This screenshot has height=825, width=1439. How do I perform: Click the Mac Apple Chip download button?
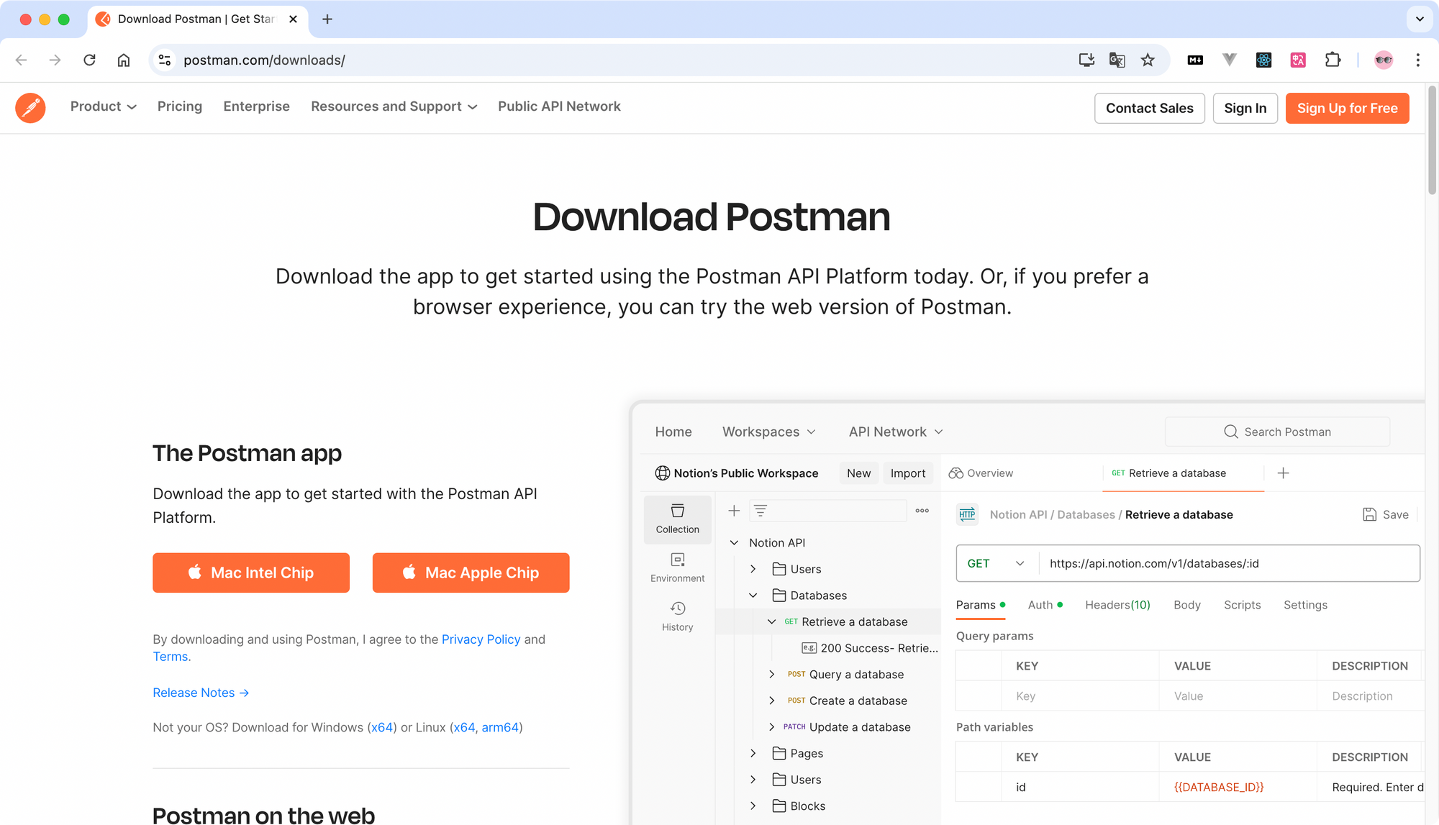[x=471, y=573]
